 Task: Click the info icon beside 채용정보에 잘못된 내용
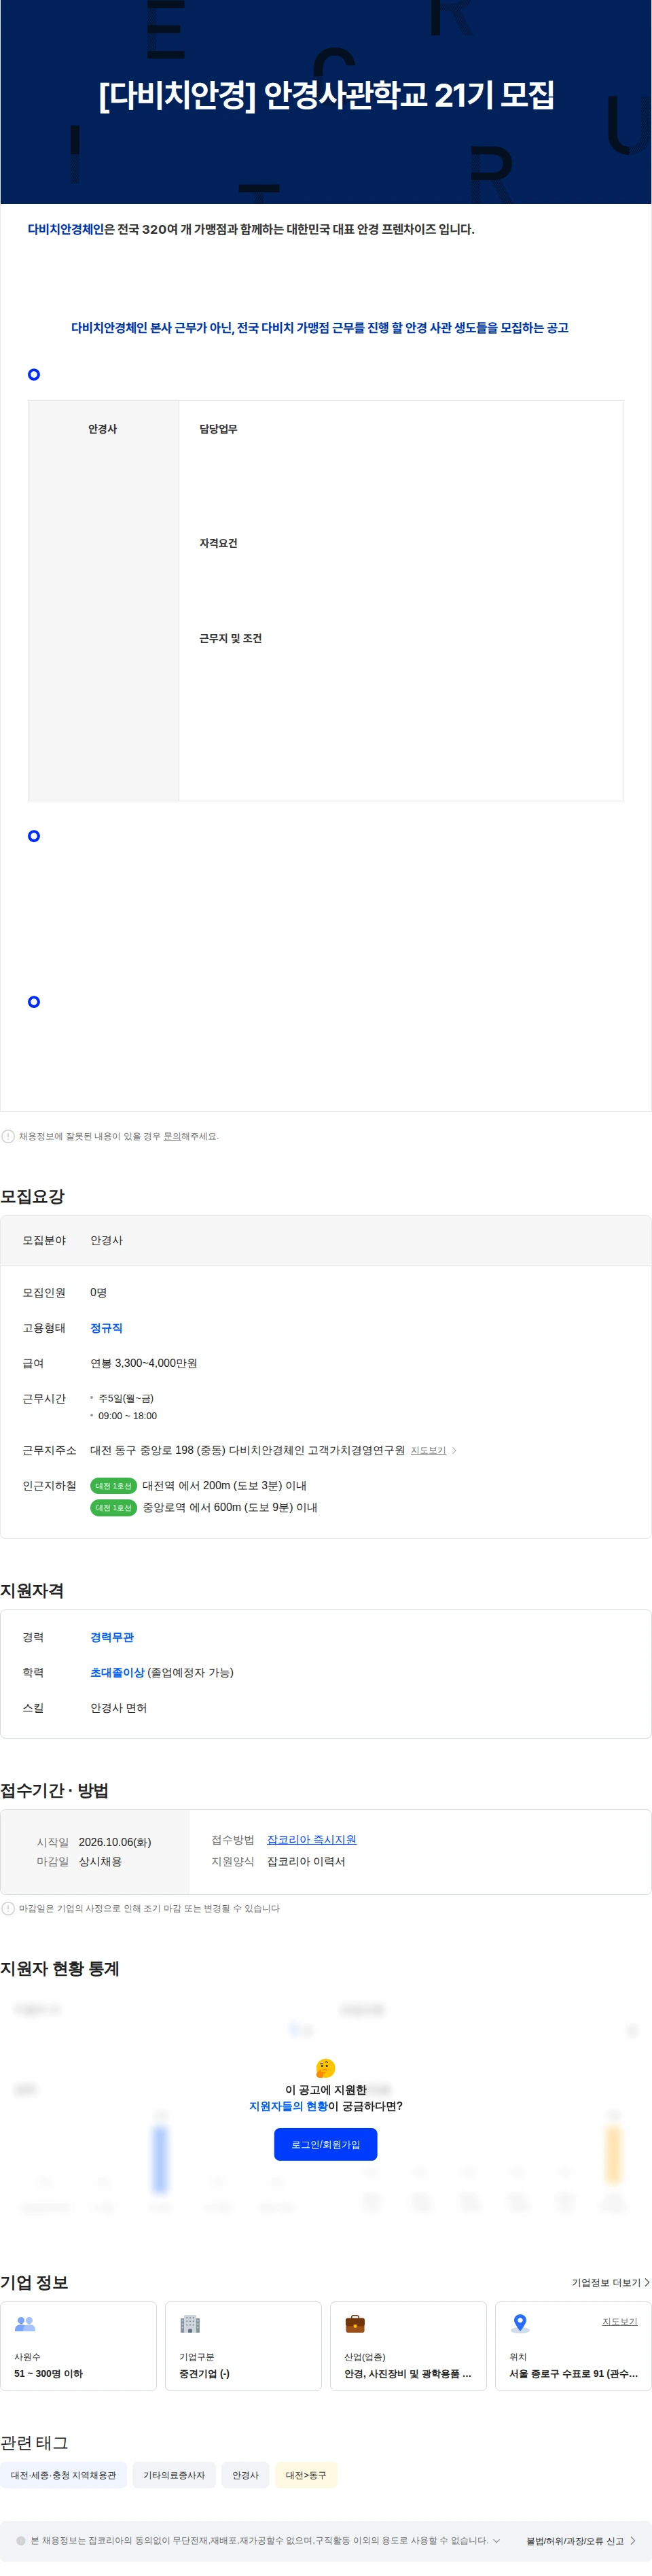[8, 1136]
